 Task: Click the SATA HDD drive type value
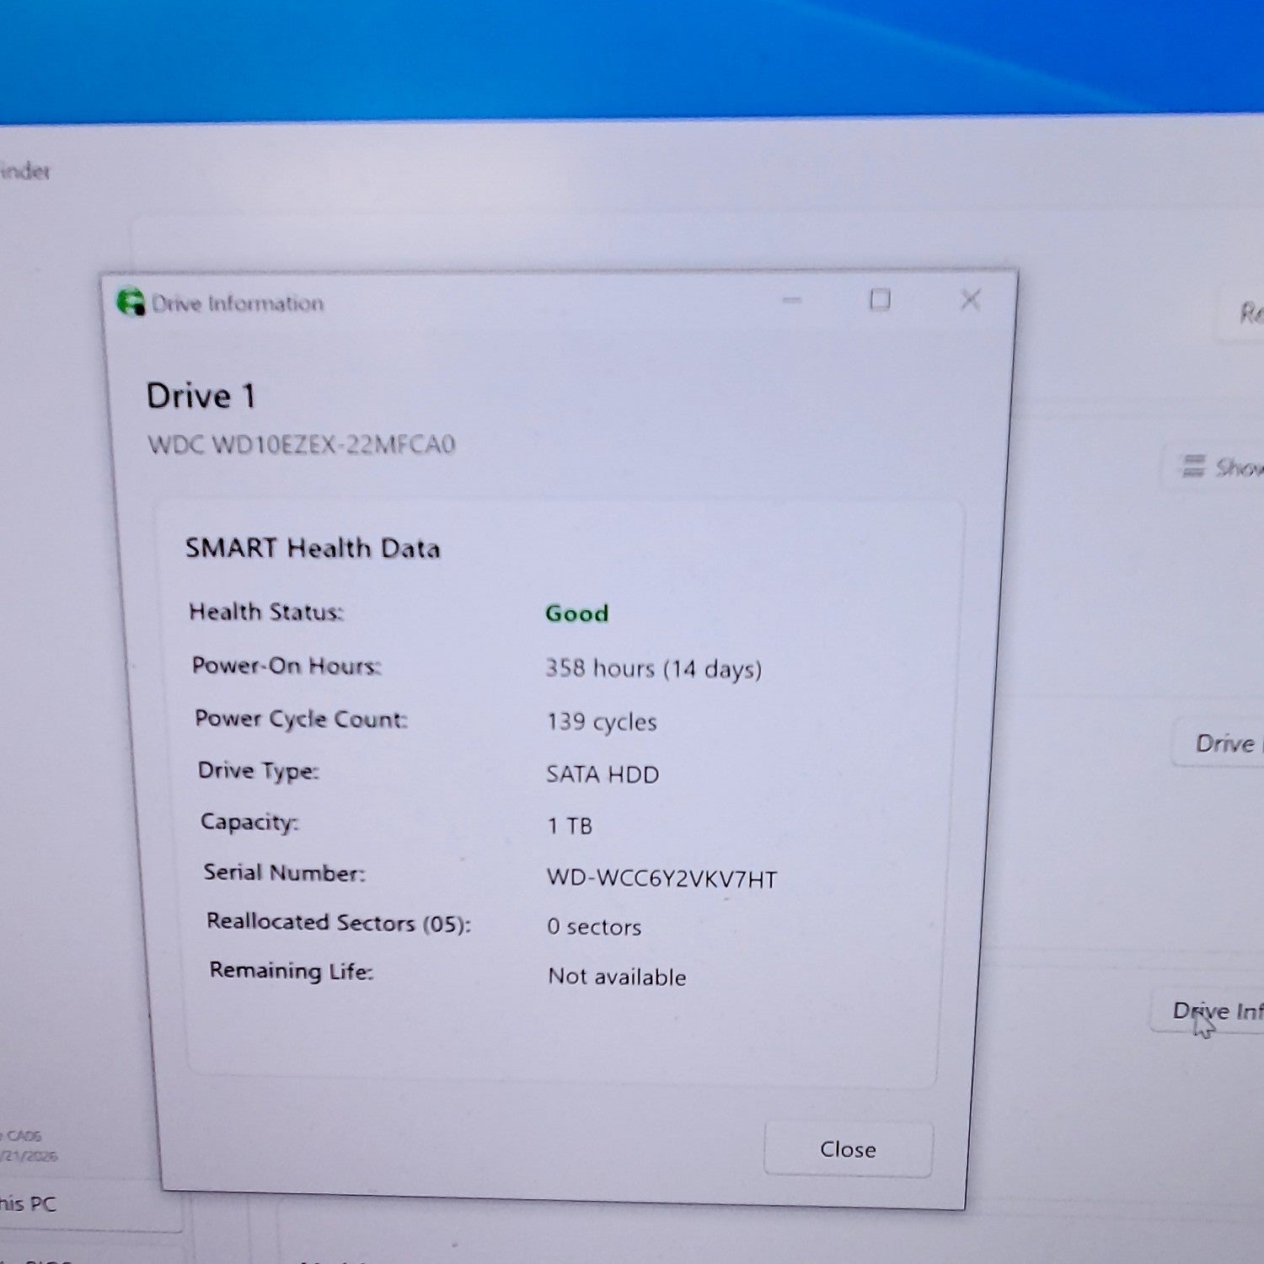pos(603,774)
